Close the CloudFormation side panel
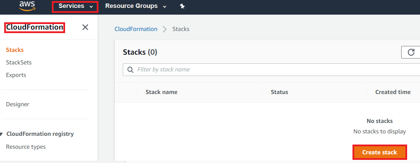Image resolution: width=420 pixels, height=163 pixels. coord(85,27)
